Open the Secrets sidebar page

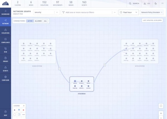pos(6,69)
